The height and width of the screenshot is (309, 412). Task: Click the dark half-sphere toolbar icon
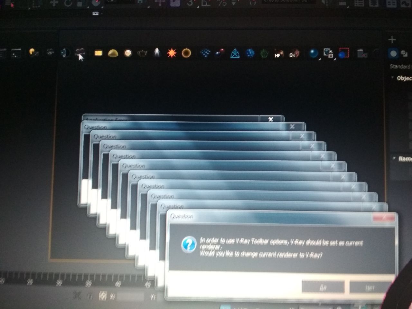coord(65,52)
